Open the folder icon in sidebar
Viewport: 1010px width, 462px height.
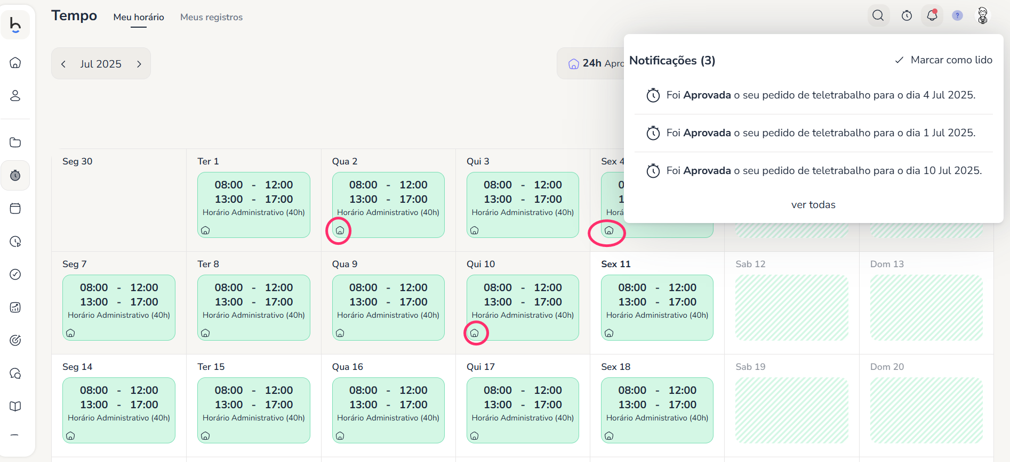(15, 143)
